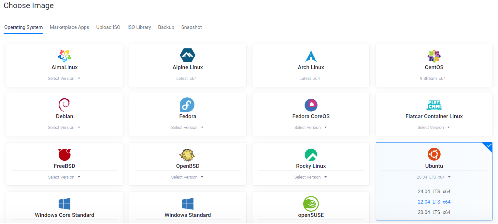Click the Alpine Linux name label
This screenshot has height=224, width=498.
click(188, 68)
